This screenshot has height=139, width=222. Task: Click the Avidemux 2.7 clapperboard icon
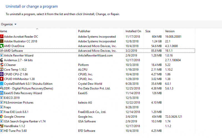[2, 60]
